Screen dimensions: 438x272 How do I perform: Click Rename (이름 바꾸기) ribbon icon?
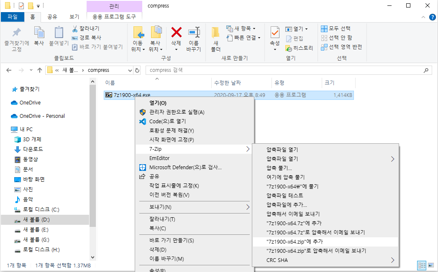[x=194, y=32]
